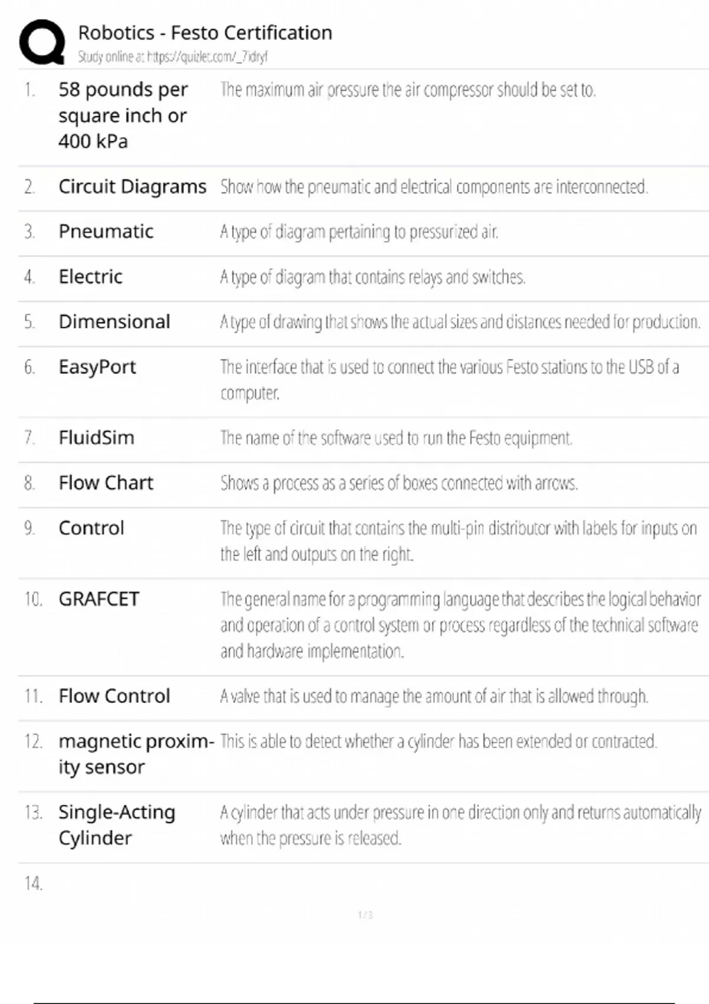Click the 'magnetic proximity sensor' term

point(136,754)
